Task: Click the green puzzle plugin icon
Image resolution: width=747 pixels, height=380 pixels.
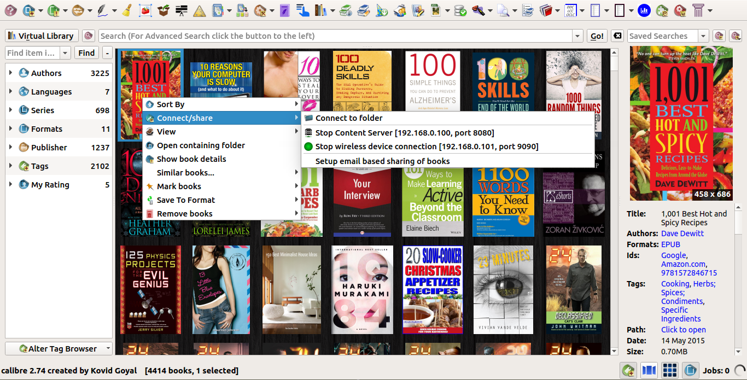Action: point(662,10)
